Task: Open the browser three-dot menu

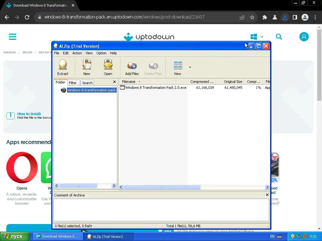Action: click(x=315, y=18)
